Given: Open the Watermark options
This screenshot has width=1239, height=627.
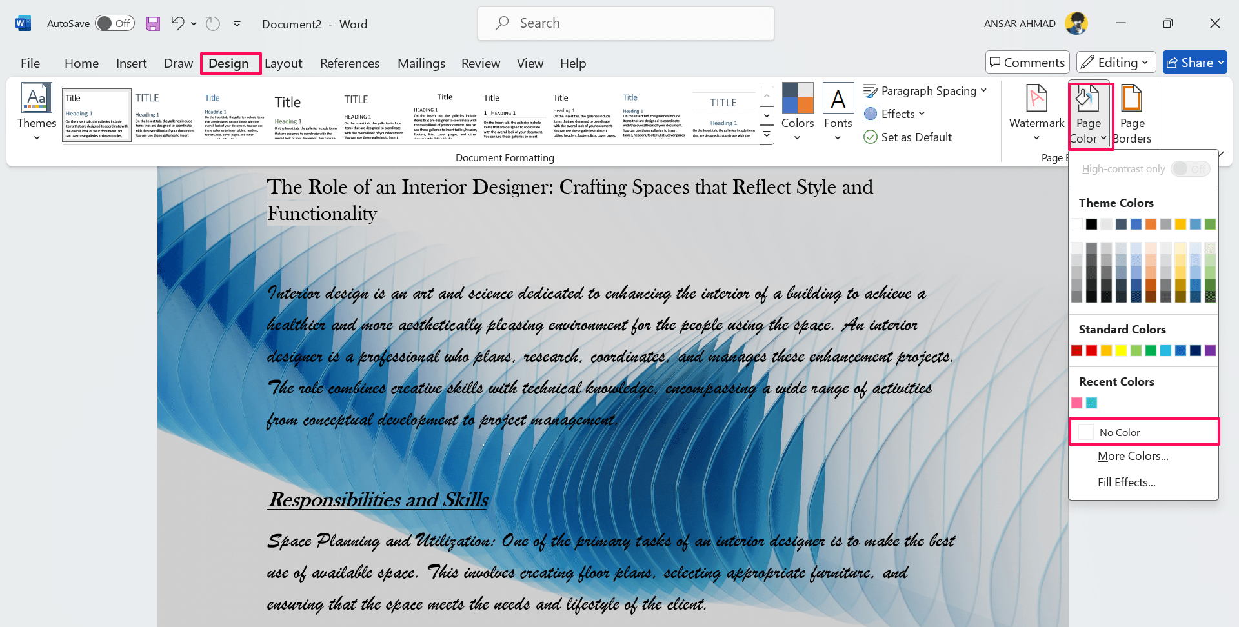Looking at the screenshot, I should (x=1036, y=113).
